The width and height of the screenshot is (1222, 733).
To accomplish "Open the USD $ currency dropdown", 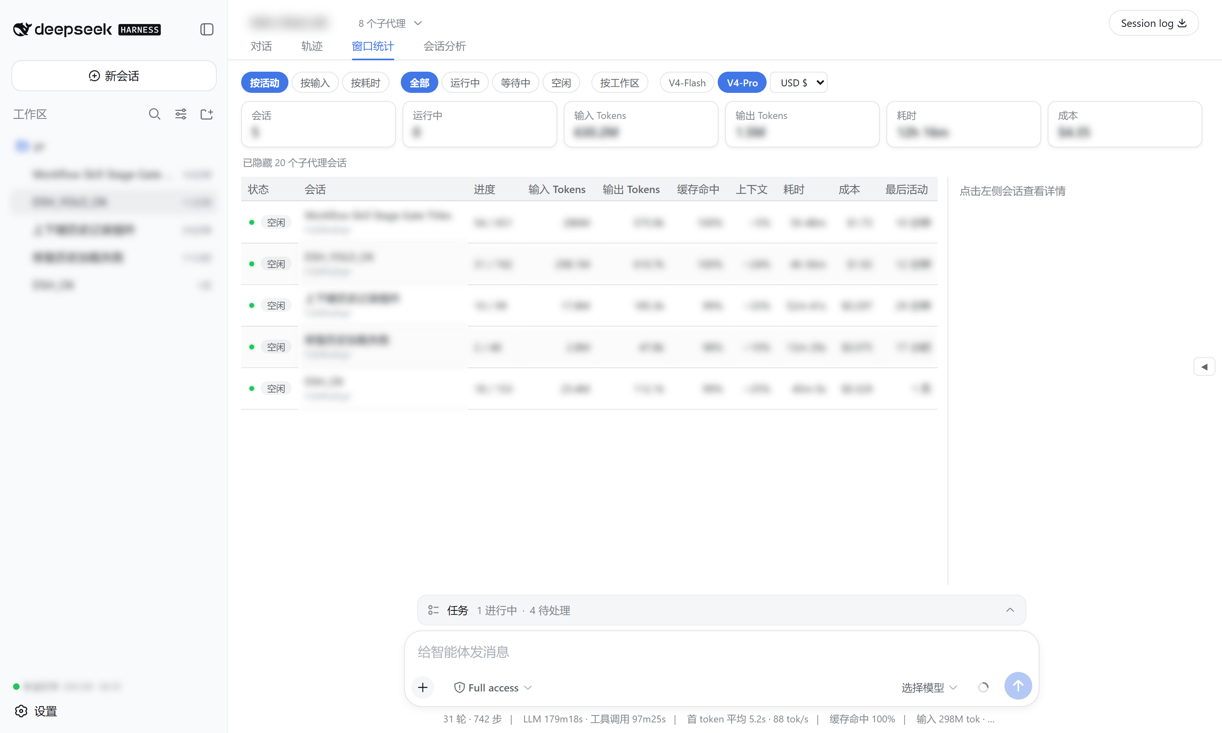I will (799, 83).
